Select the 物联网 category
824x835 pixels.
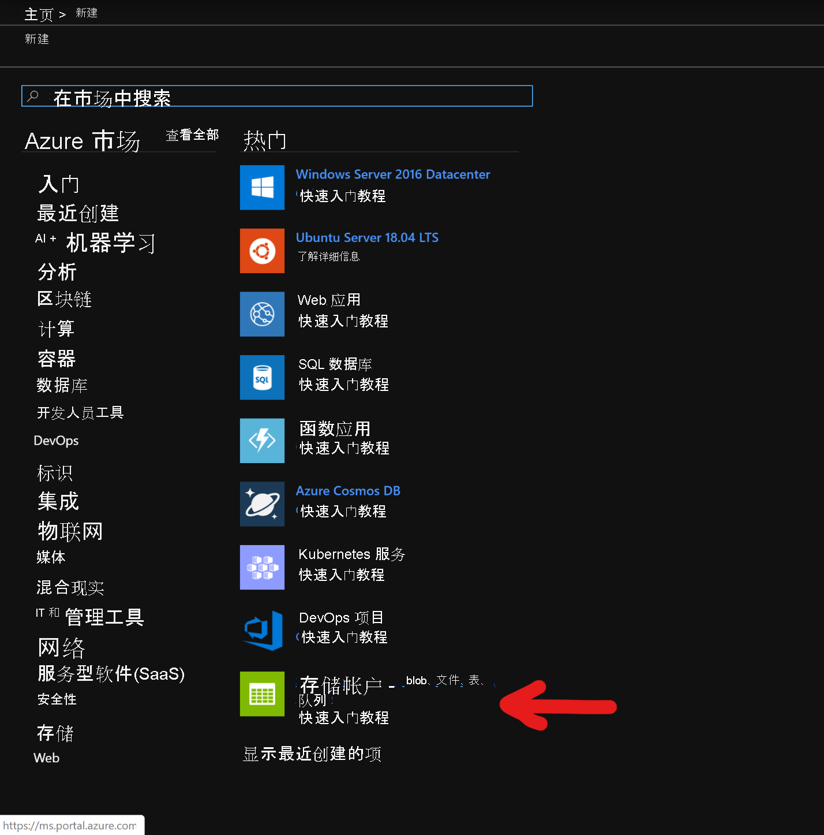tap(70, 531)
